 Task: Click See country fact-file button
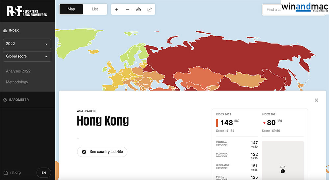point(102,152)
